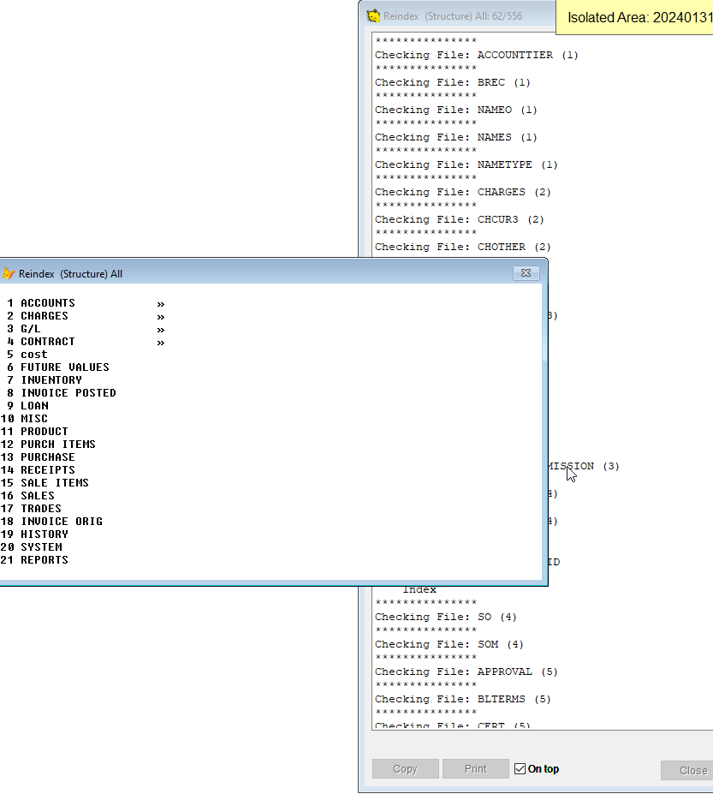Select menu item 7 INVENTORY
Viewport: 713px width, 794px height.
click(x=45, y=379)
